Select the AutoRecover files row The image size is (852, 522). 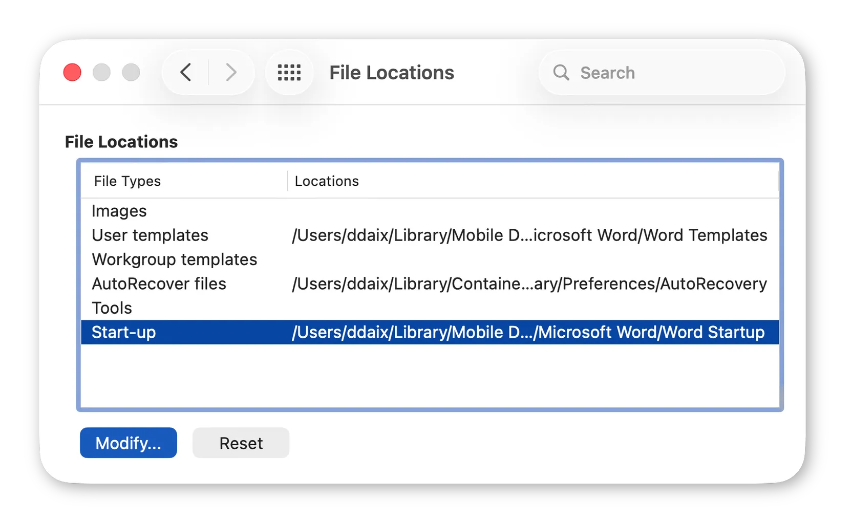(x=159, y=284)
